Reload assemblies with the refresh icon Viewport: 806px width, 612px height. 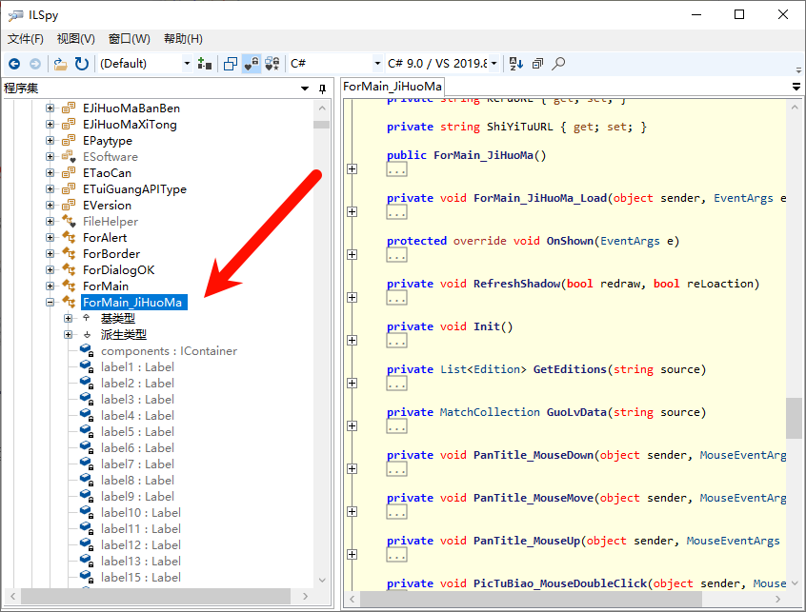point(82,64)
